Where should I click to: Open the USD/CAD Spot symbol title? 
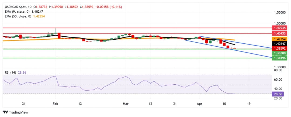[14, 7]
